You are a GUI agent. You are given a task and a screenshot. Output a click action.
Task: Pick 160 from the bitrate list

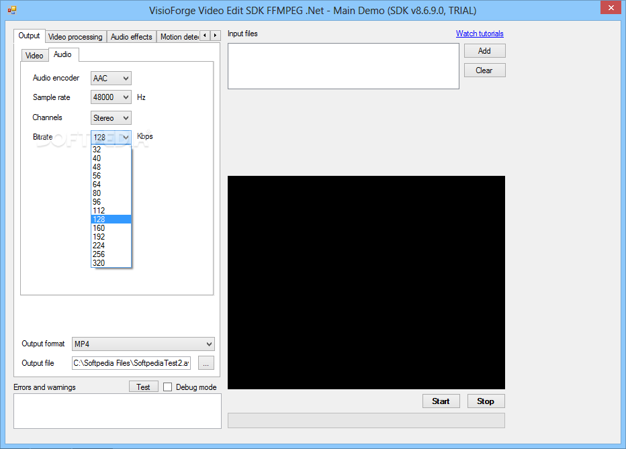(x=111, y=228)
